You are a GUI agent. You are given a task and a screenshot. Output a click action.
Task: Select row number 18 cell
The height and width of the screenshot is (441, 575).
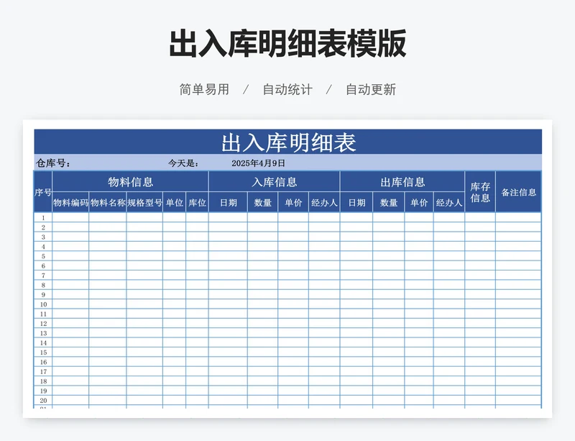pyautogui.click(x=43, y=381)
